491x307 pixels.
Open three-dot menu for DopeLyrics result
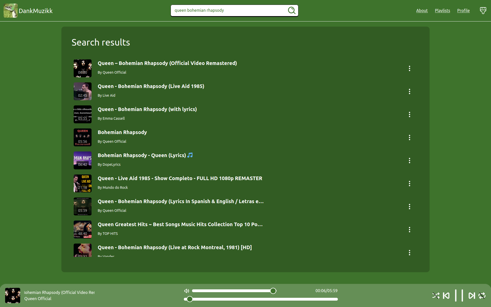coord(409,160)
